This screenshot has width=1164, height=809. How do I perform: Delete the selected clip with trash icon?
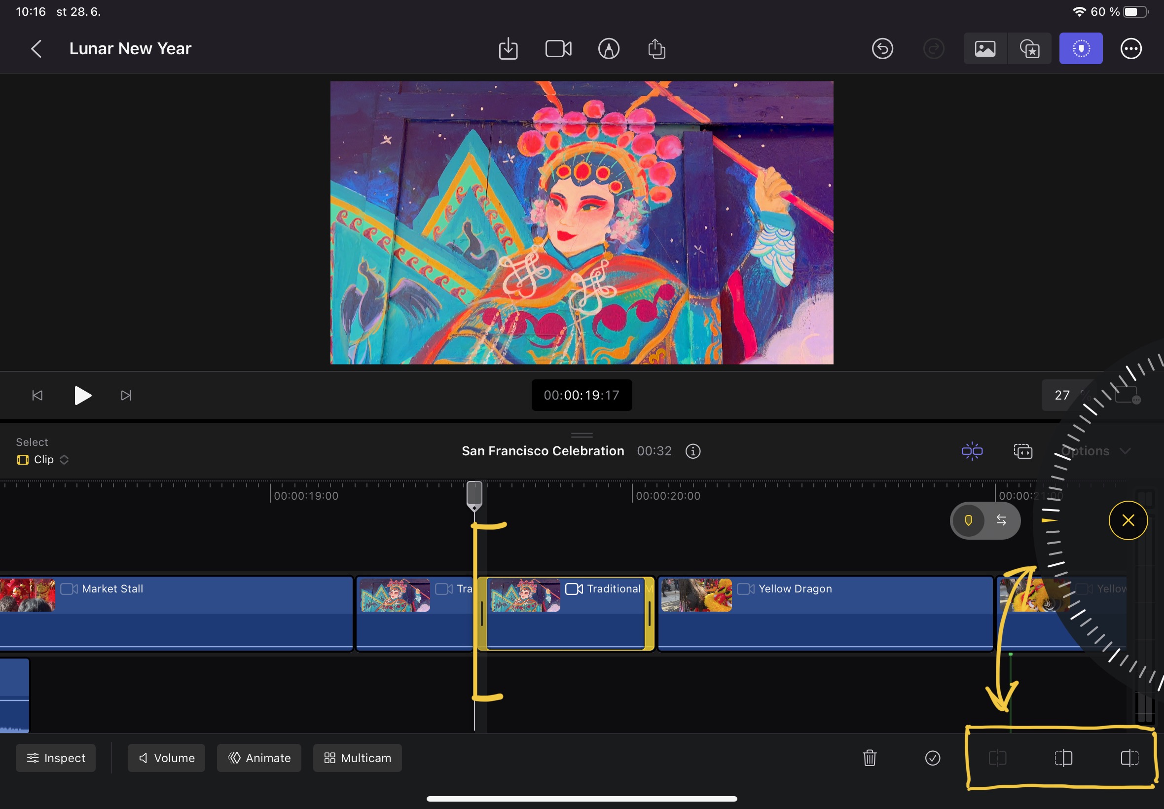870,758
